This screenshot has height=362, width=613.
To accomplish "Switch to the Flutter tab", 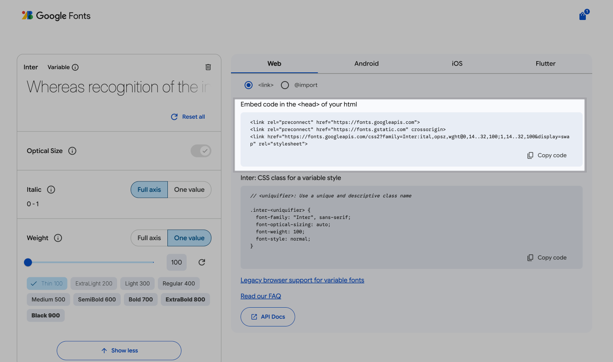I will pos(545,64).
